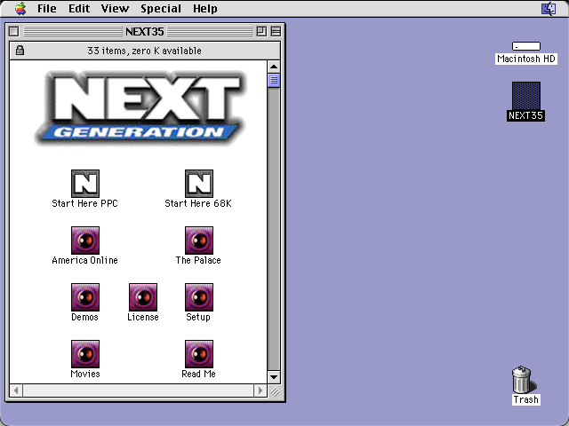Select the Start Here PPC icon
This screenshot has width=569, height=426.
tap(85, 184)
